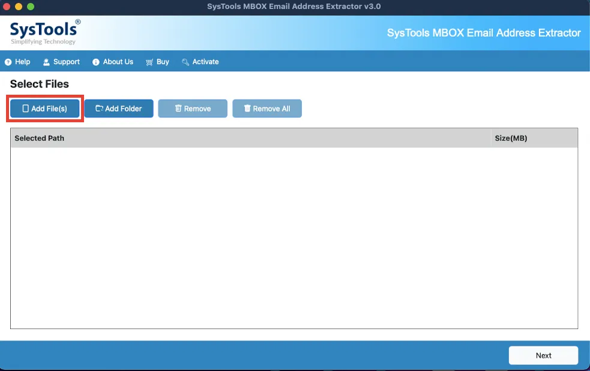Maximize the window with green button
This screenshot has height=371, width=590.
tap(31, 7)
